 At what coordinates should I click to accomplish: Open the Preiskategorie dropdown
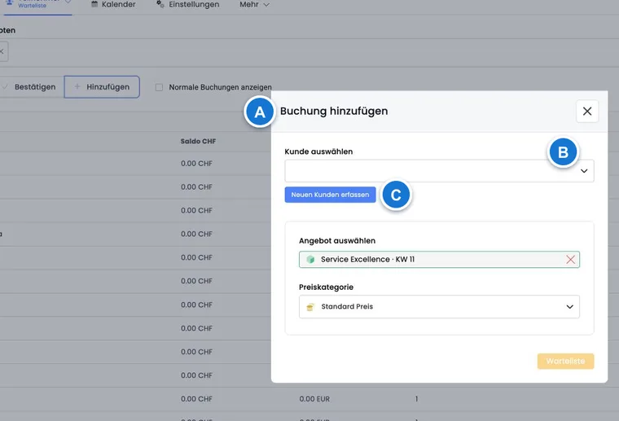(x=439, y=306)
